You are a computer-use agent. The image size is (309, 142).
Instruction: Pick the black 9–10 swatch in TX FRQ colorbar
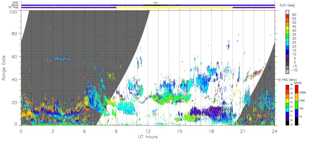click(x=287, y=123)
